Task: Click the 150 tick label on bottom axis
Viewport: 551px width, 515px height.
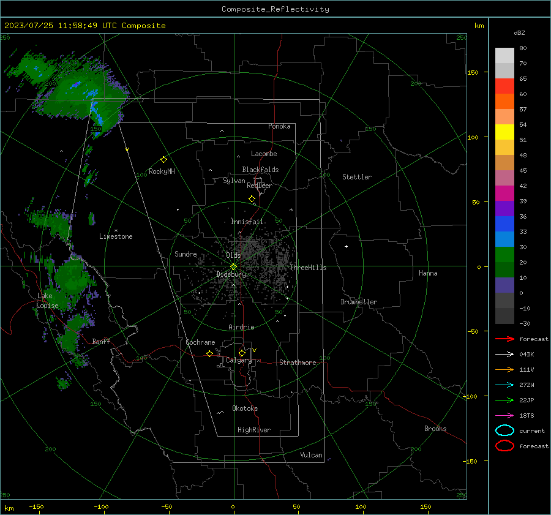Action: [425, 506]
